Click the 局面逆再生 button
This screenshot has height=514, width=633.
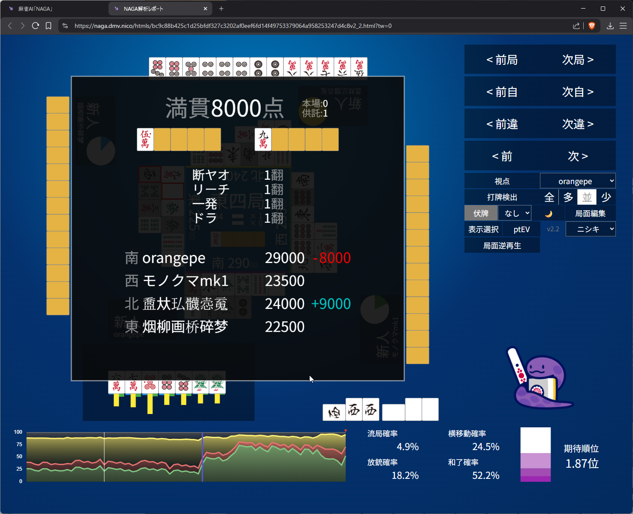coord(502,245)
